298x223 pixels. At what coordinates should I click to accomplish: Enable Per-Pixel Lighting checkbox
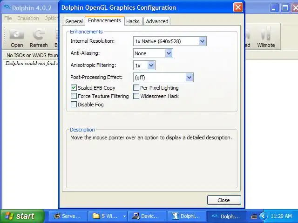[136, 88]
